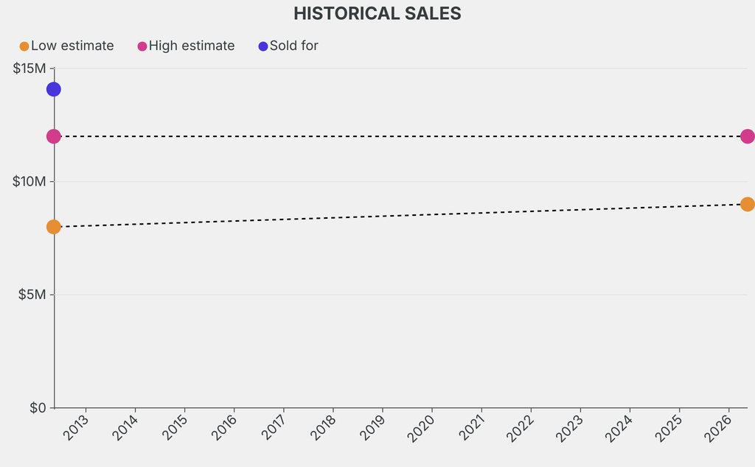Toggle the High estimate legend label
The height and width of the screenshot is (467, 755).
pos(192,46)
